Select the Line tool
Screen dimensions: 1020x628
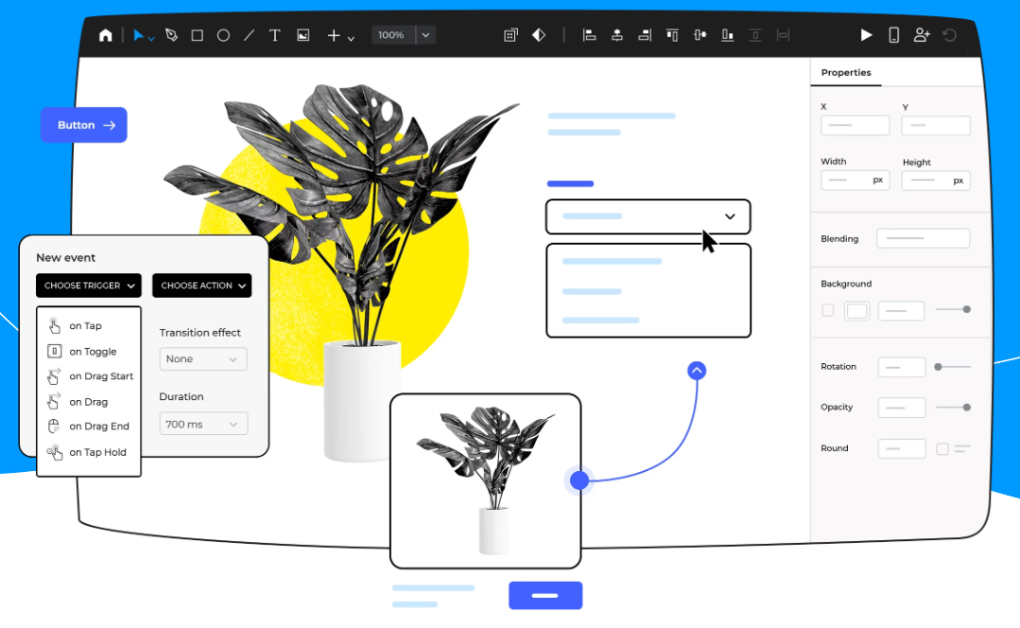pos(250,35)
